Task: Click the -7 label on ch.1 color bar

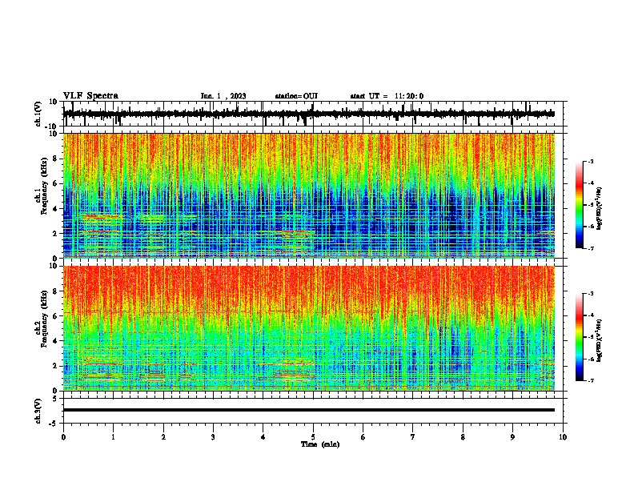Action: click(x=591, y=248)
